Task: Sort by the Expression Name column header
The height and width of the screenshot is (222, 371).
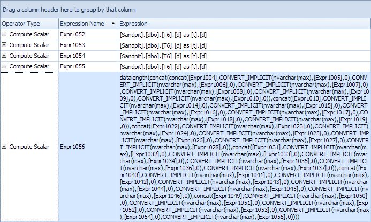Action: tap(82, 24)
